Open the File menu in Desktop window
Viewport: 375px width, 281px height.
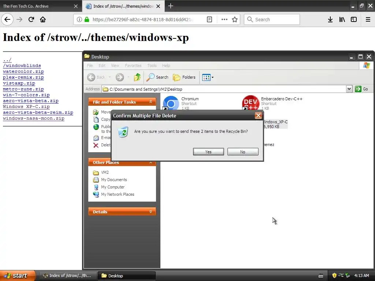point(90,65)
